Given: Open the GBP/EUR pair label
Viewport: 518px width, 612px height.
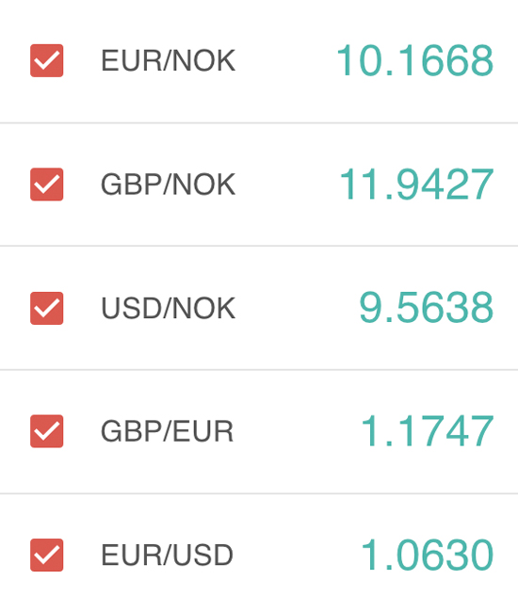Looking at the screenshot, I should tap(167, 431).
